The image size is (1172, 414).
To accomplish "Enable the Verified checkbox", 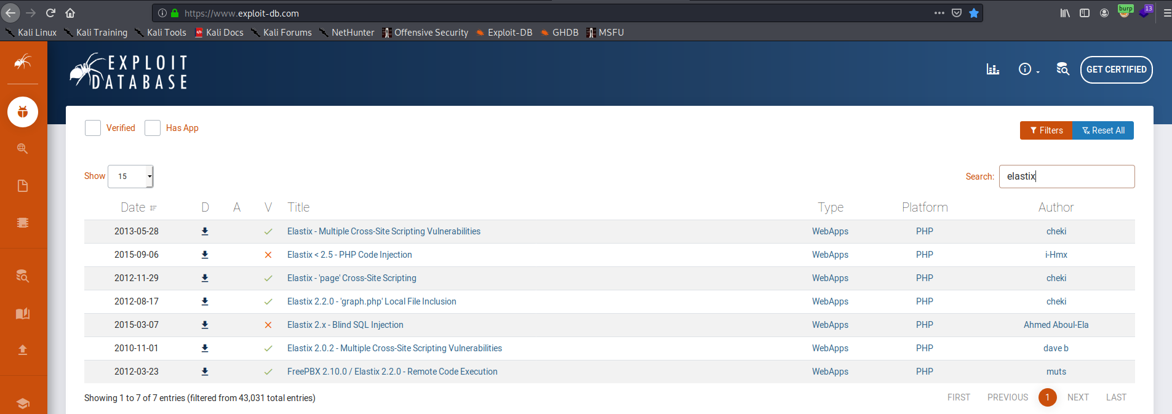I will point(93,128).
